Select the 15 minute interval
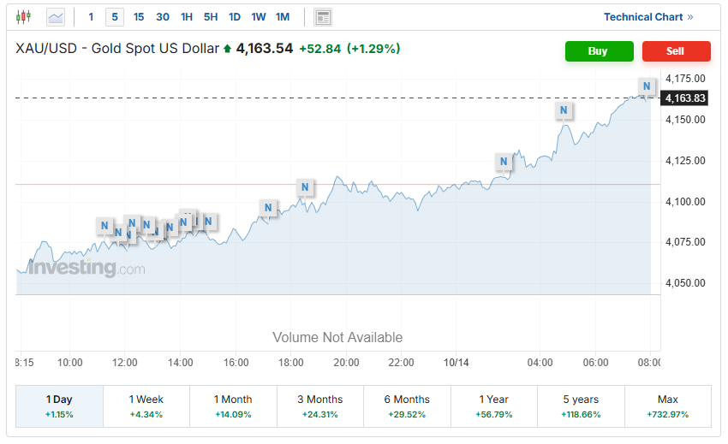This screenshot has height=444, width=728. point(139,16)
